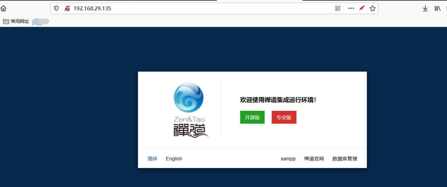Screen dimensions: 447x187
Task: Open the 开源版 green button
Action: (252, 117)
